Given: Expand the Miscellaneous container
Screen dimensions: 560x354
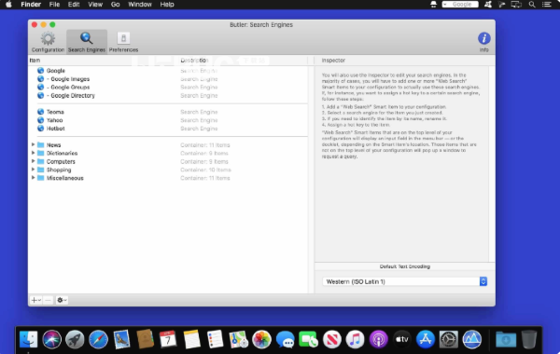Looking at the screenshot, I should tap(33, 178).
